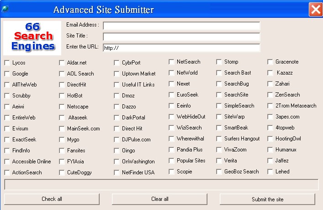The width and height of the screenshot is (323, 210).
Task: Tick the Altaseek checkbox
Action: point(62,118)
